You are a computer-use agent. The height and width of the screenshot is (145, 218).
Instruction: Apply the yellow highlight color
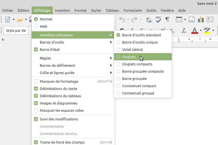coord(207,30)
